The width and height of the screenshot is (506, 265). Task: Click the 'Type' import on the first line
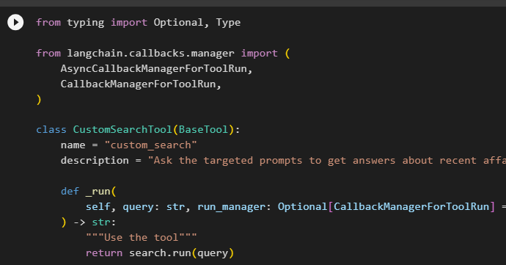click(228, 23)
